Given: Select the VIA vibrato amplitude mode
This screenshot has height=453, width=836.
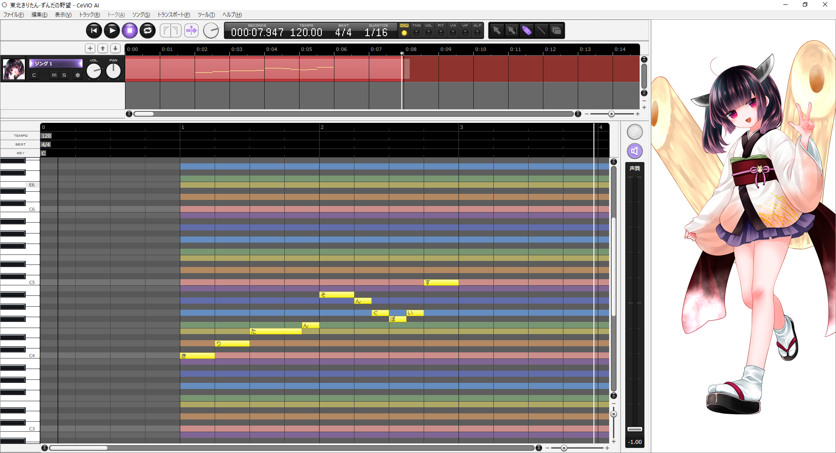Looking at the screenshot, I should click(x=453, y=30).
